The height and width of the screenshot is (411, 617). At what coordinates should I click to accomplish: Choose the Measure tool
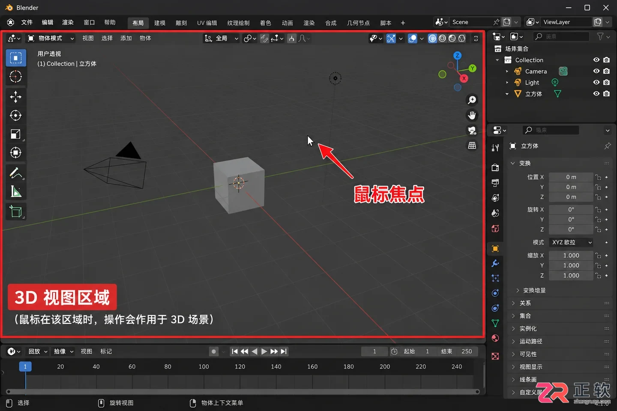click(16, 191)
